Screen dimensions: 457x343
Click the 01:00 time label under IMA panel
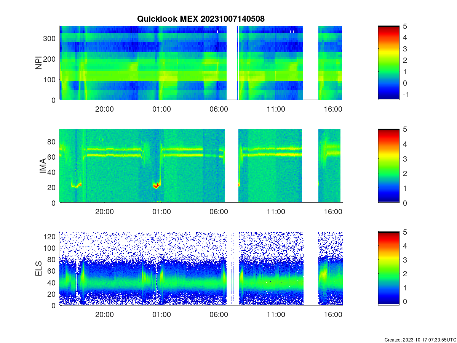161,212
